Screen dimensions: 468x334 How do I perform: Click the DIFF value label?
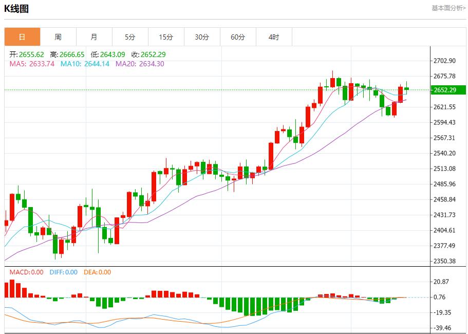[64, 272]
